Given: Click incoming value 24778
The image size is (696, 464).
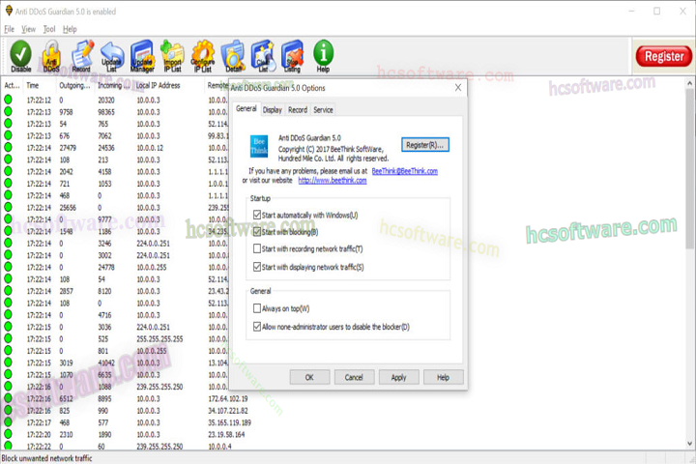Looking at the screenshot, I should coord(106,268).
